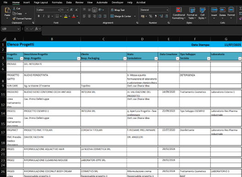
Task: Activate the Format Painter brush
Action: click(14, 18)
